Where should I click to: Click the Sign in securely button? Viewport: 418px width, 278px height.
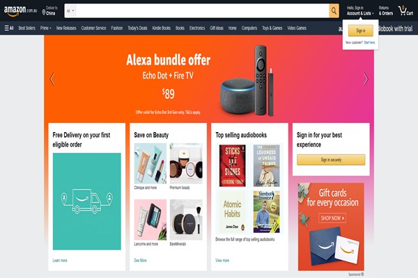point(331,160)
